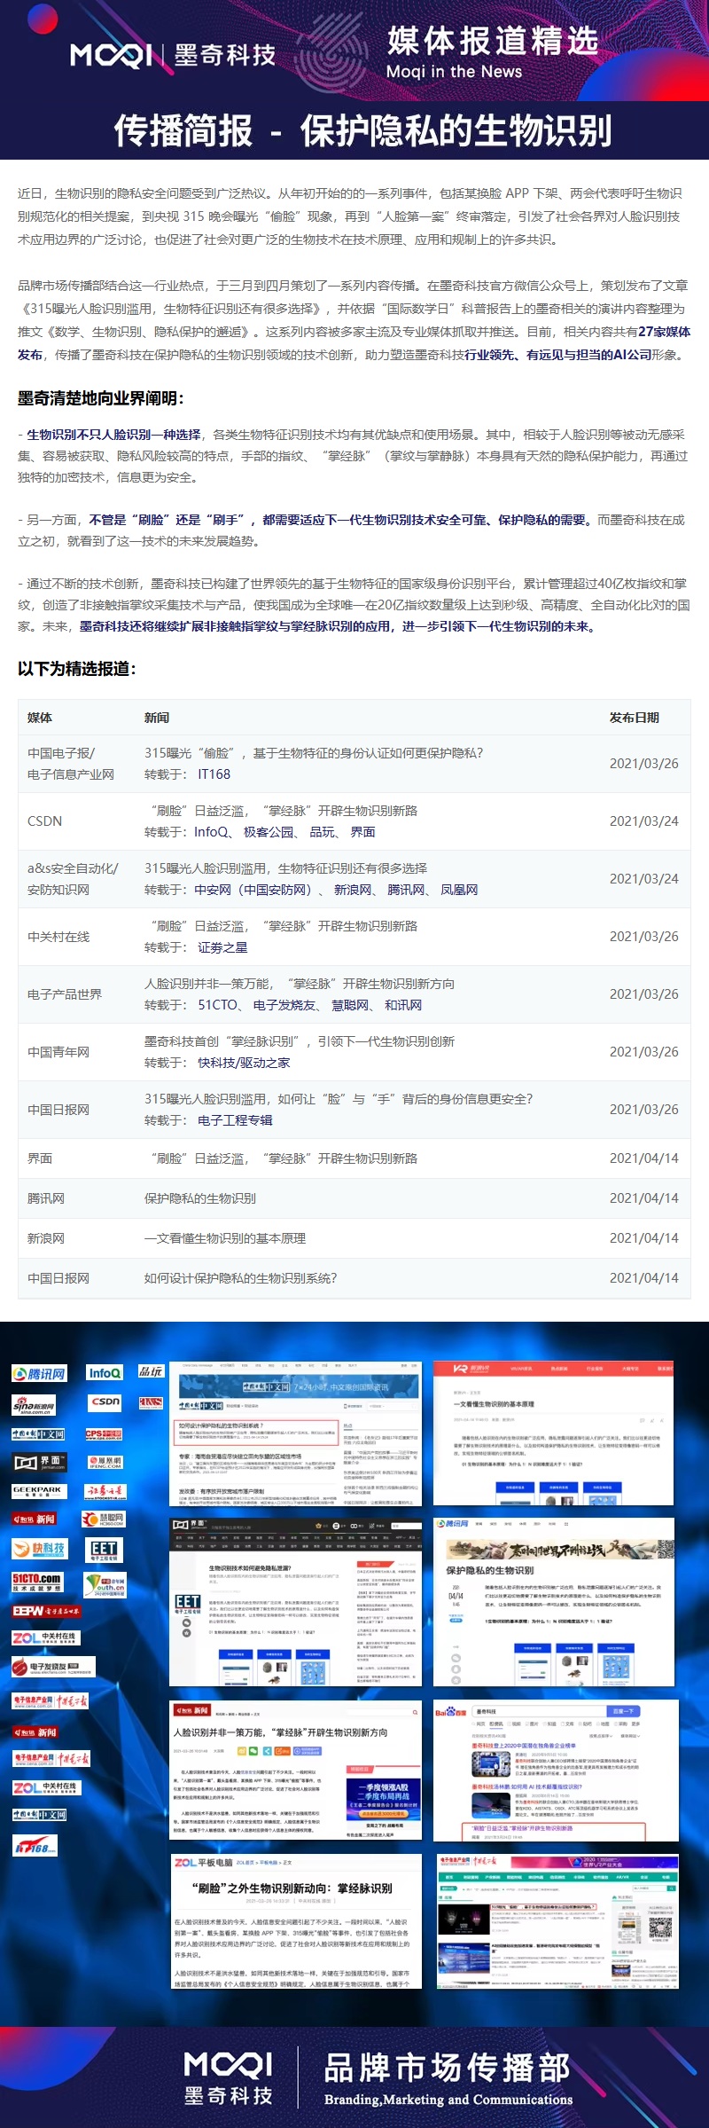
Task: Open the Baidu search results screenshot
Action: click(x=556, y=1771)
